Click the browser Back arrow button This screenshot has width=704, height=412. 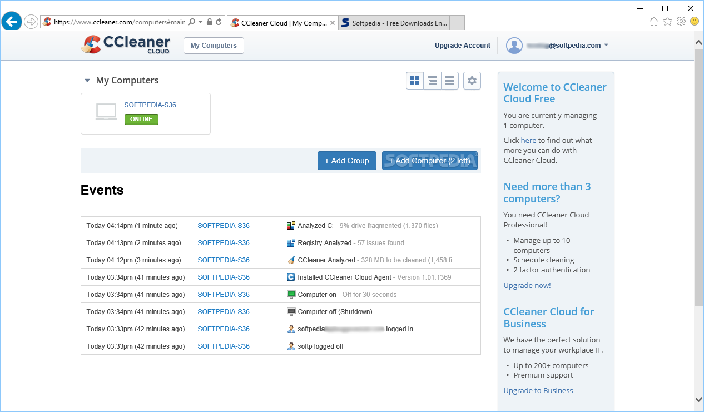[x=12, y=22]
